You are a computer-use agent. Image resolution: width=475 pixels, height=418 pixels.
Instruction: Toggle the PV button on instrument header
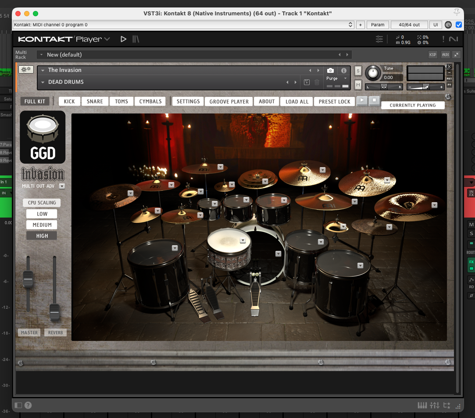[x=449, y=85]
